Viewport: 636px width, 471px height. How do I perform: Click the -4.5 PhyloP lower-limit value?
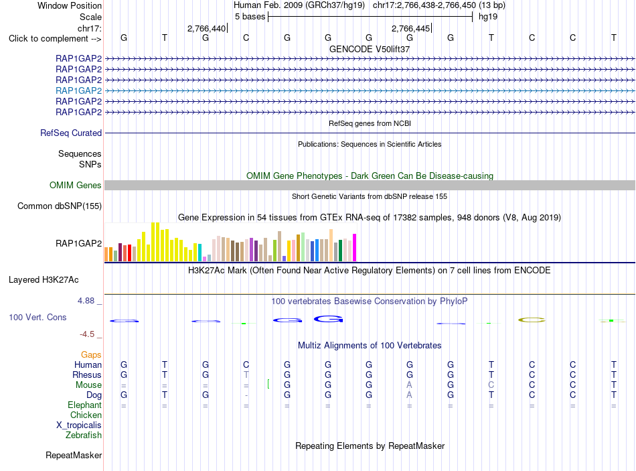(x=87, y=334)
